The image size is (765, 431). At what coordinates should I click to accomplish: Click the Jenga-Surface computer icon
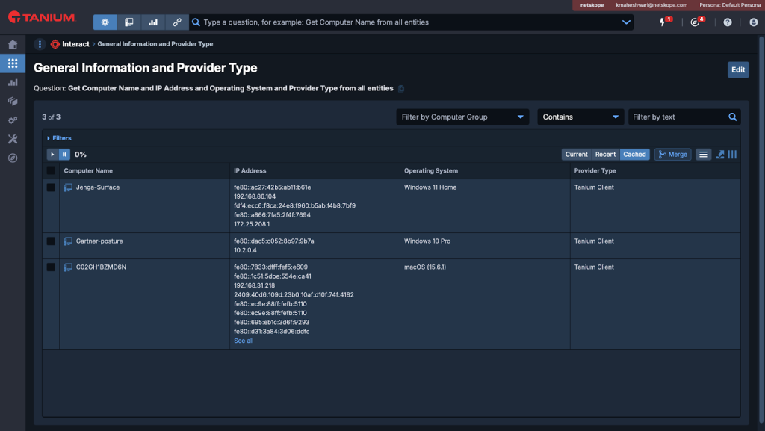point(68,187)
